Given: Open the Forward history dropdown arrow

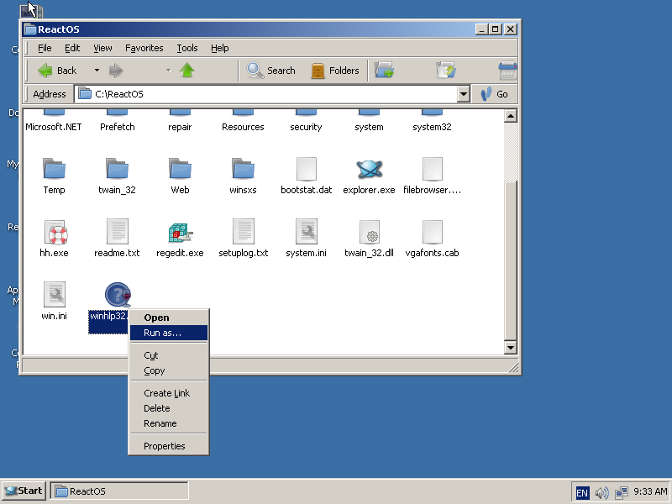Looking at the screenshot, I should [169, 71].
